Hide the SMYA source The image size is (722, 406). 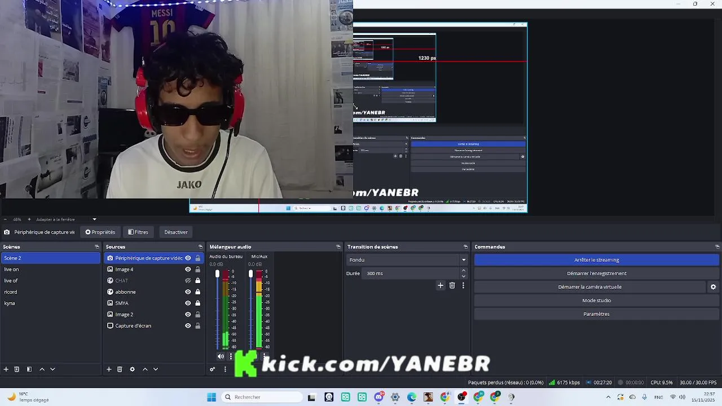tap(188, 303)
